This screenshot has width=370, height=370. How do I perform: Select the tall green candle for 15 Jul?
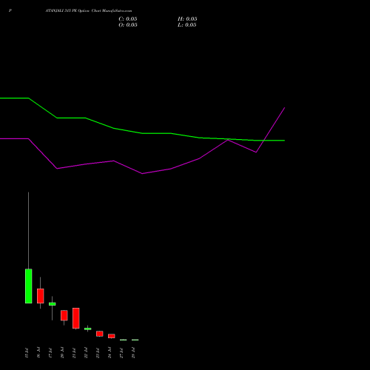pyautogui.click(x=29, y=286)
